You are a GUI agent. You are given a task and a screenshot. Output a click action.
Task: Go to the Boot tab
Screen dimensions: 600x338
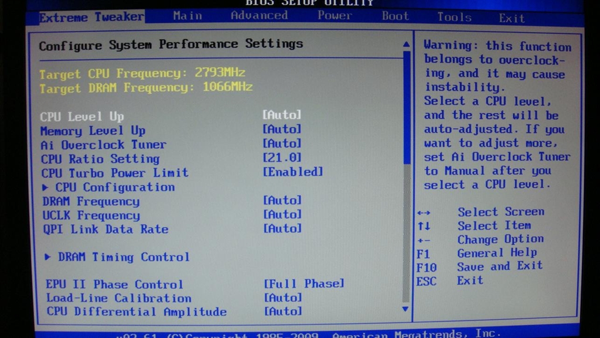[x=396, y=16]
